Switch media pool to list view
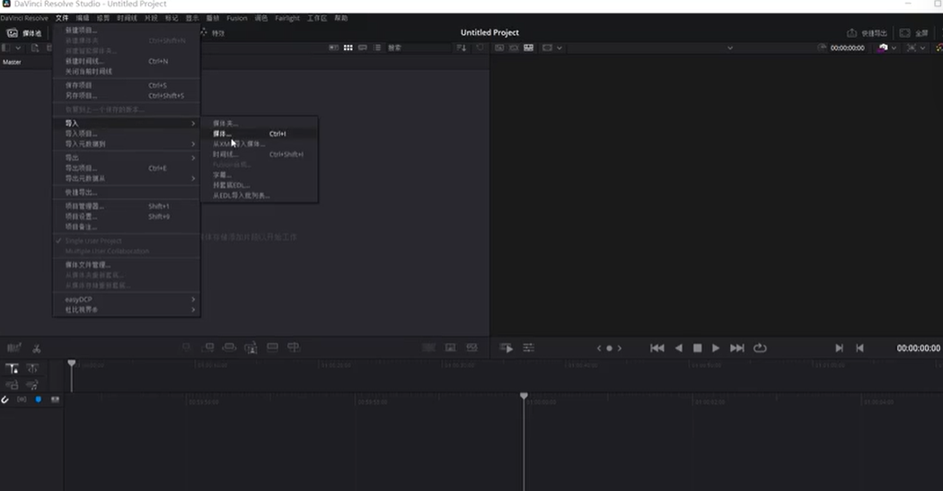Screen dimensions: 943x491 pos(377,48)
